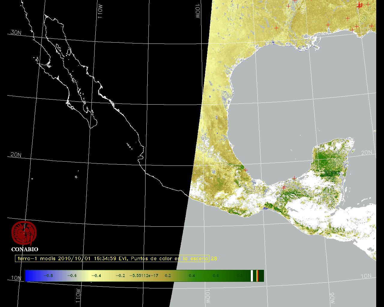Screen dimensions: 384x307
Task: Click the red-yellow stripe on the color bar
Action: (x=257, y=276)
